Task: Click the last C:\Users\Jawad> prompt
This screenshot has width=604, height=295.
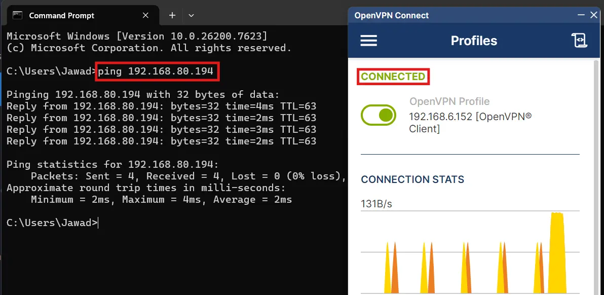Action: [x=52, y=223]
